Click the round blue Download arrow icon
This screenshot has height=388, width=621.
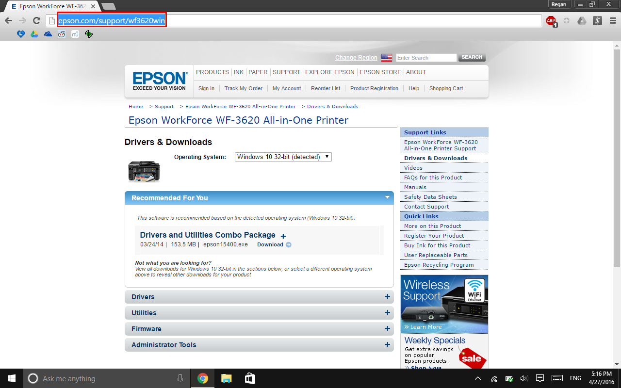pyautogui.click(x=289, y=245)
